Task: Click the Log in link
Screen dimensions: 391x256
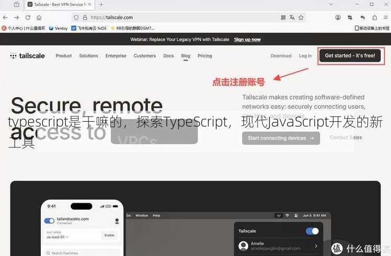Action: 305,56
